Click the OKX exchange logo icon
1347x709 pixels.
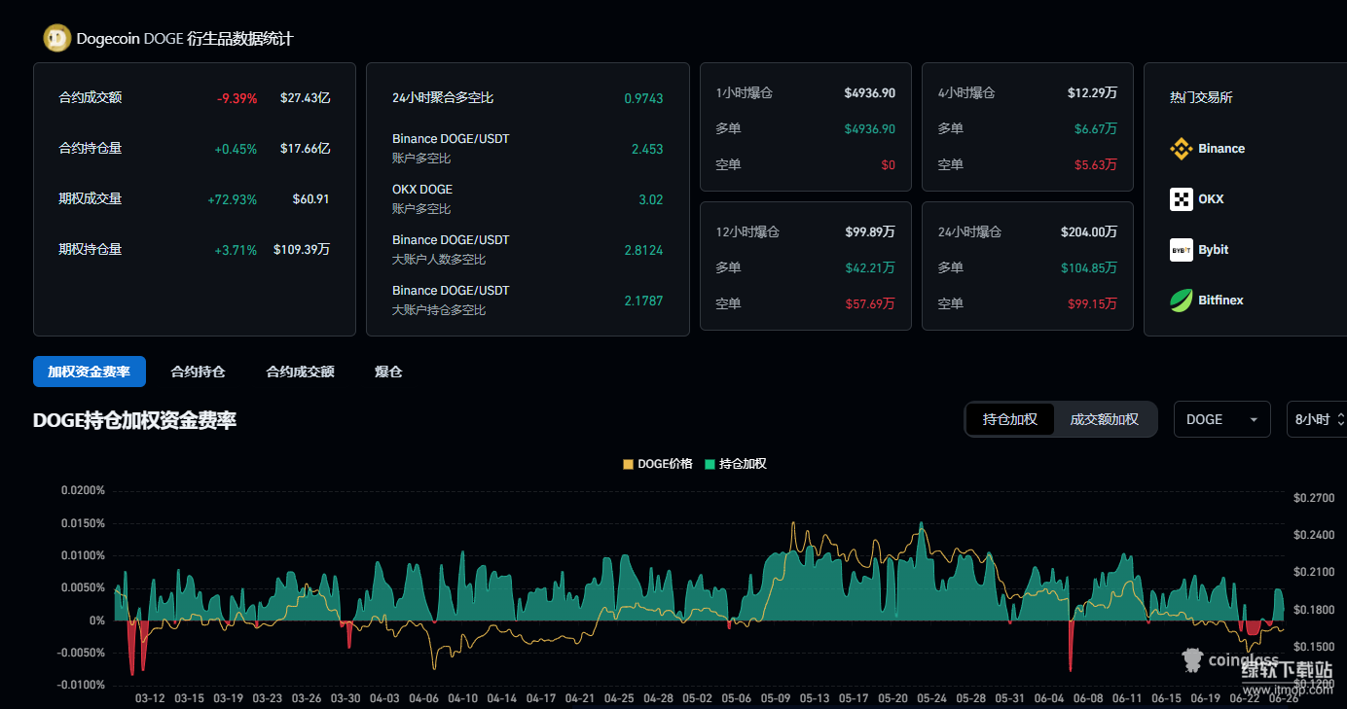[1182, 199]
